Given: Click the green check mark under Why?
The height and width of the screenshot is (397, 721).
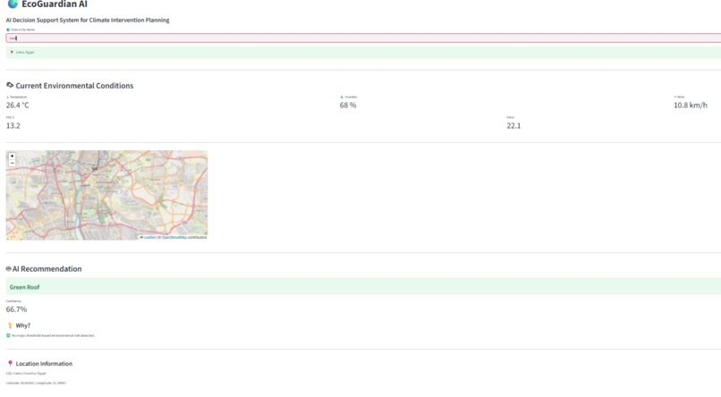Looking at the screenshot, I should point(8,335).
